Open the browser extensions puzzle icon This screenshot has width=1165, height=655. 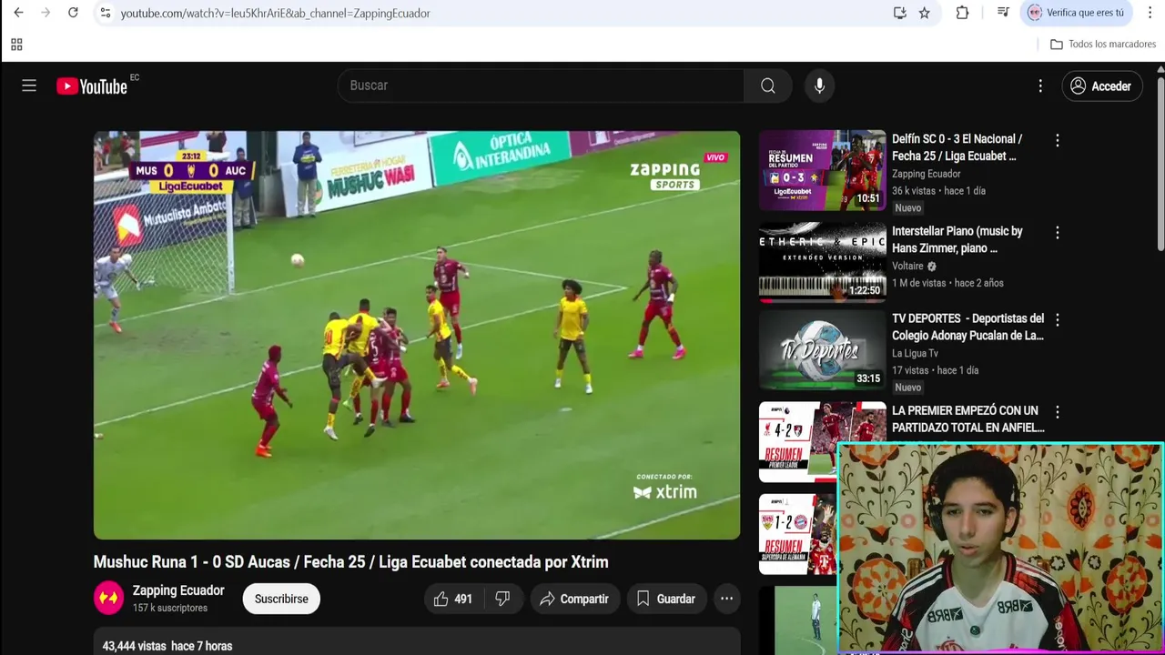click(962, 13)
